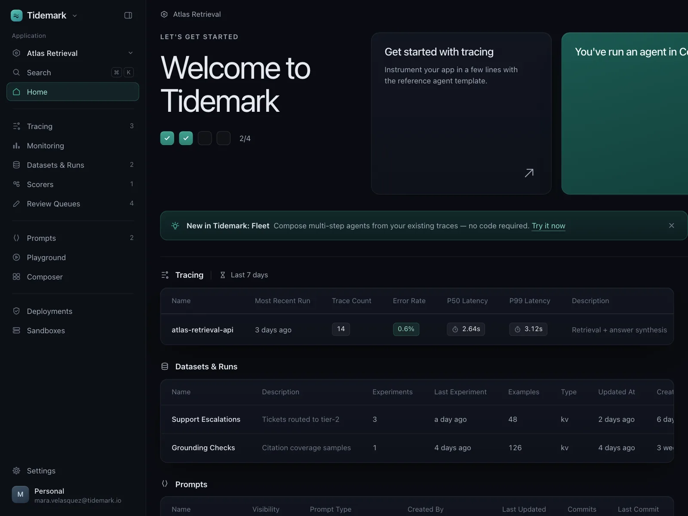Expand the Atlas Retrieval application dropdown
The width and height of the screenshot is (688, 516).
click(x=131, y=53)
